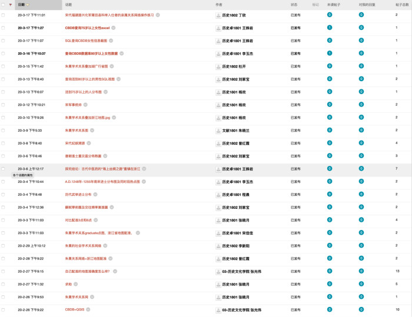Image resolution: width=412 pixels, height=317 pixels.
Task: Click the avatar icon beside 历史1802 丁耿
Action: click(x=218, y=15)
